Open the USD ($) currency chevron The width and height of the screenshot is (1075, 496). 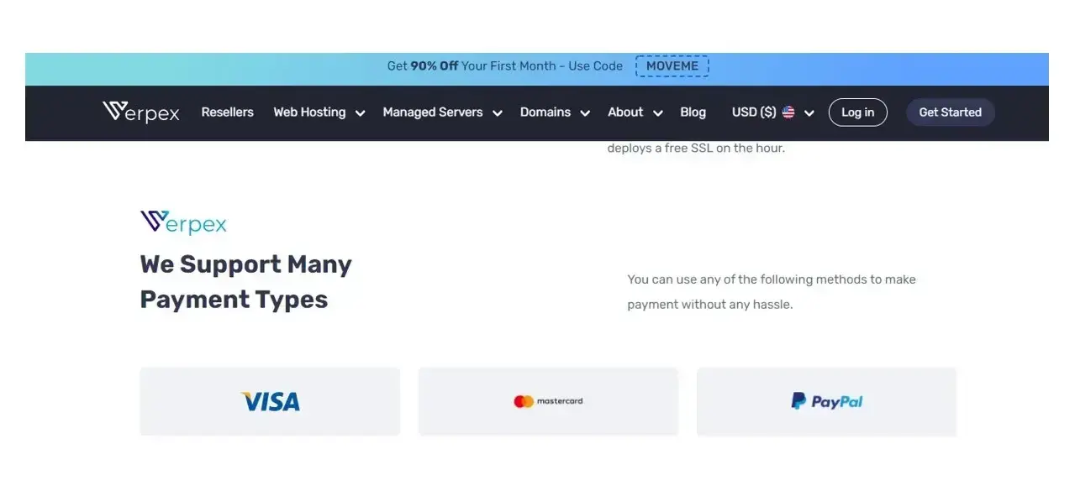[x=809, y=112]
